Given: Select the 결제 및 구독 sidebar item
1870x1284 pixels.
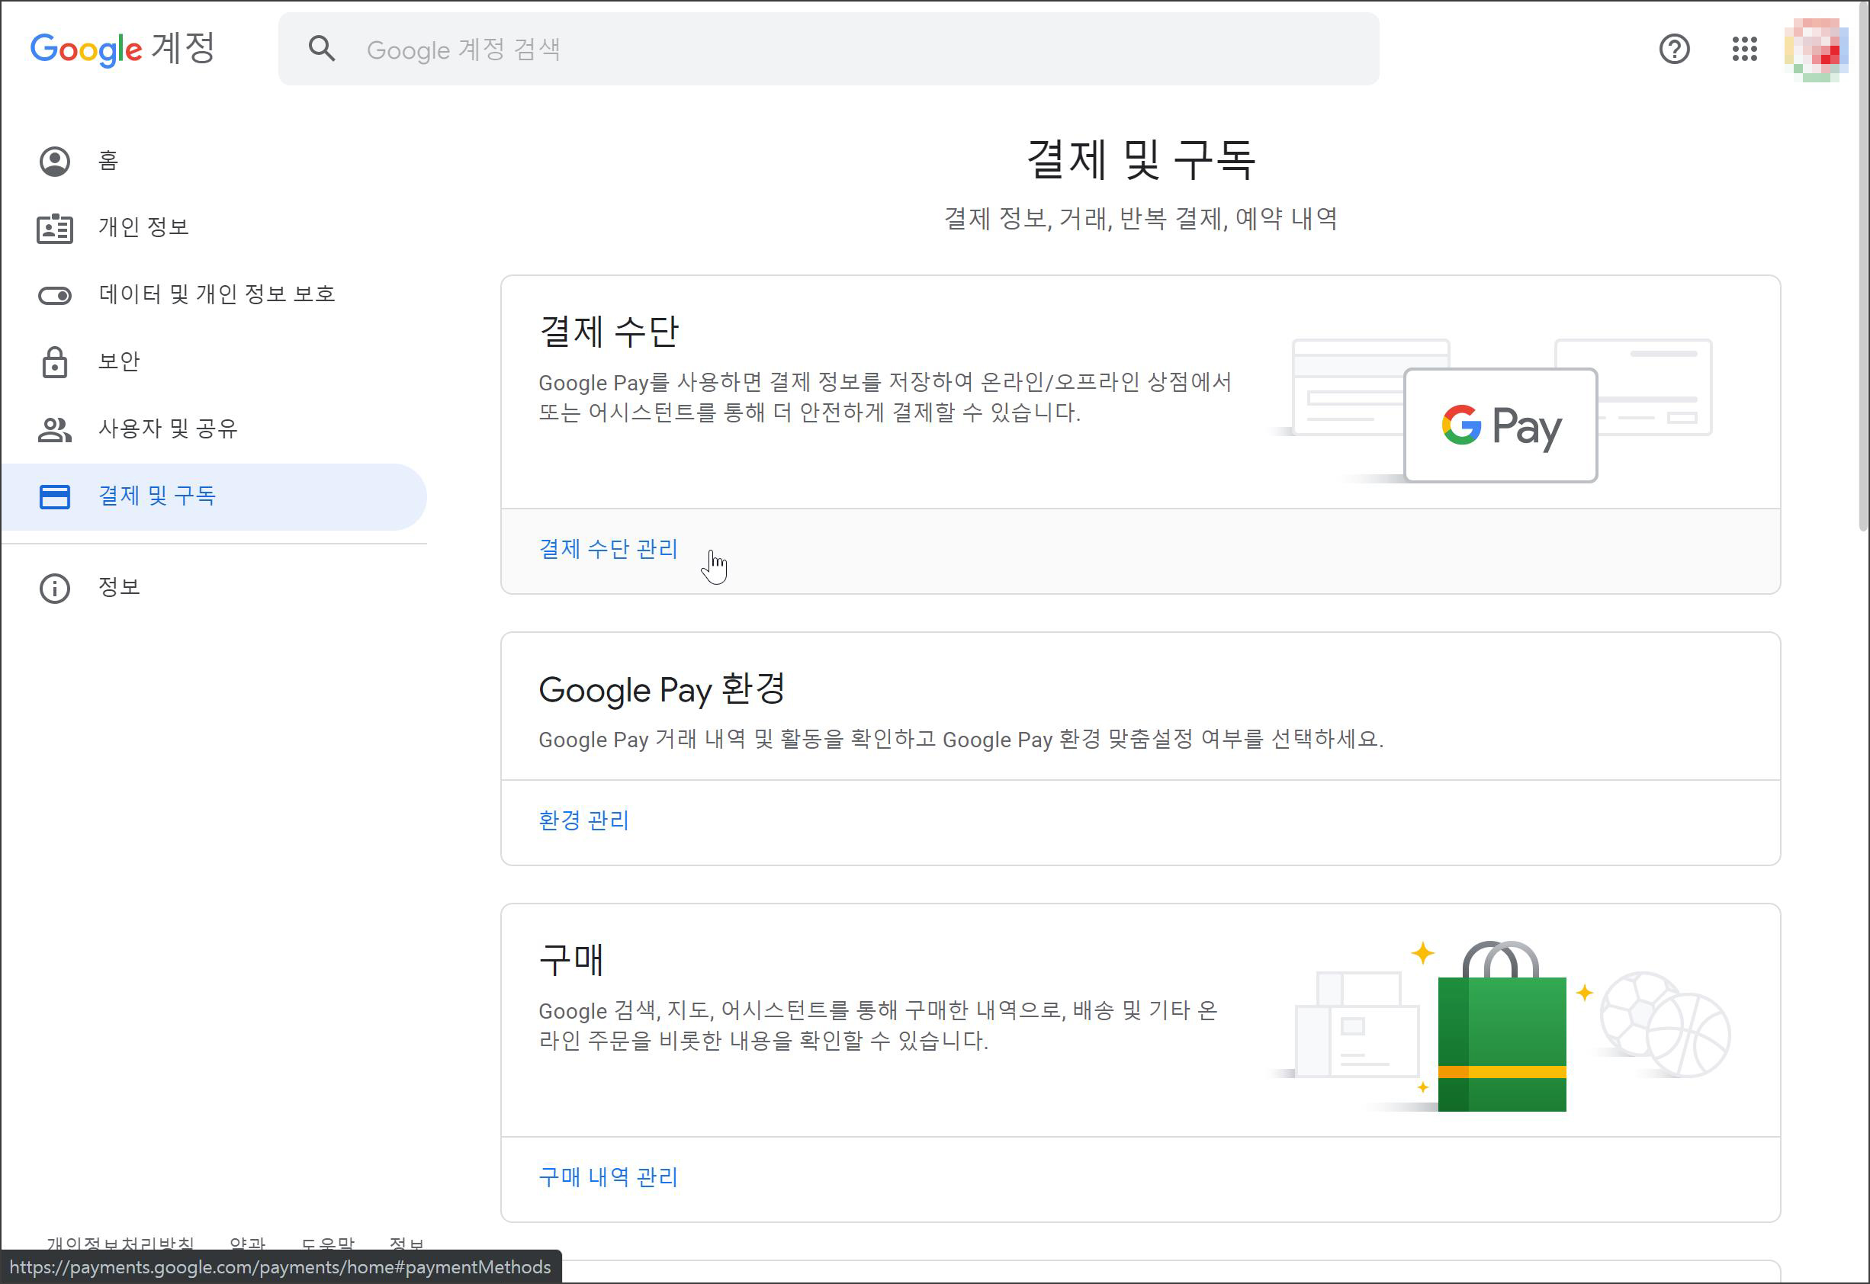Looking at the screenshot, I should 157,496.
